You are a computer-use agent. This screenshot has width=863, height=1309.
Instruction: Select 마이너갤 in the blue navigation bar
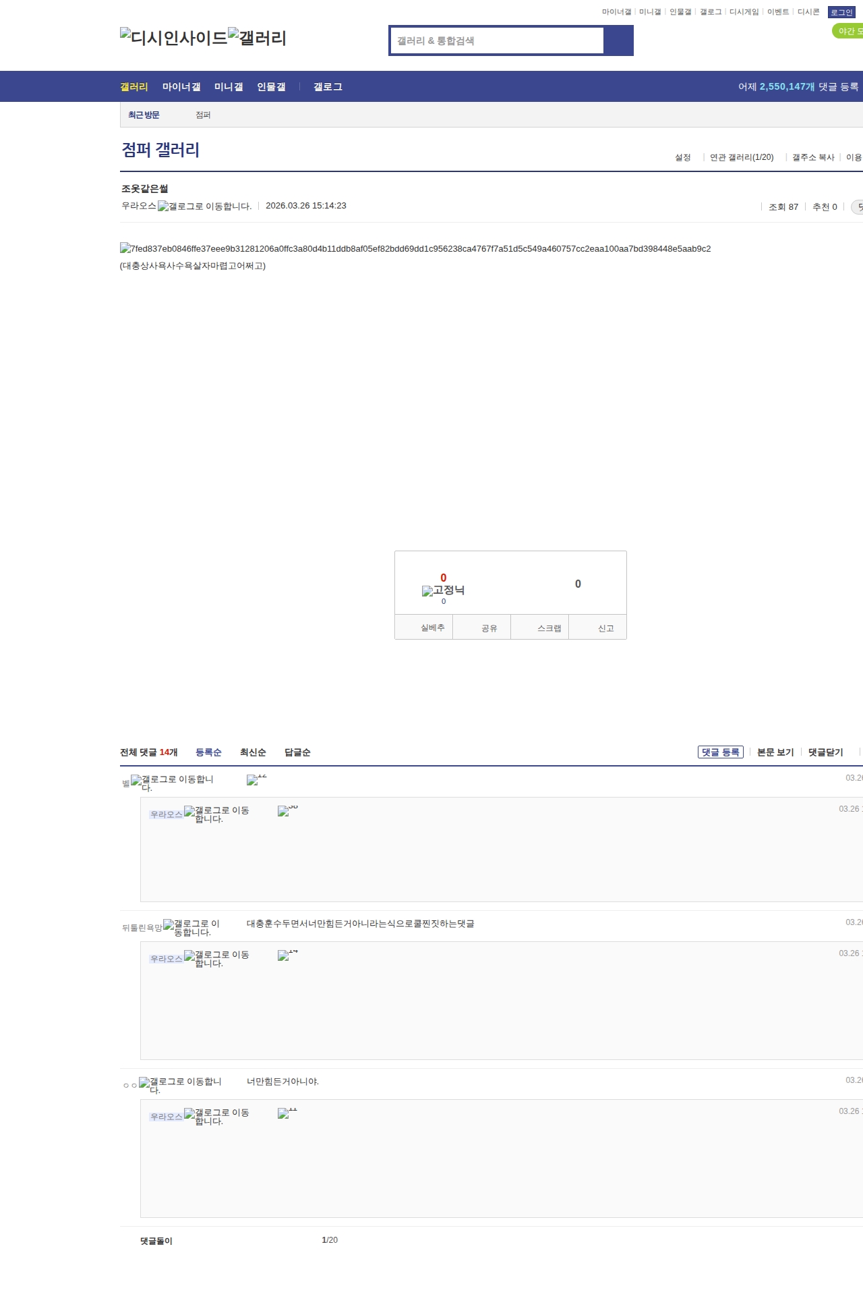181,87
